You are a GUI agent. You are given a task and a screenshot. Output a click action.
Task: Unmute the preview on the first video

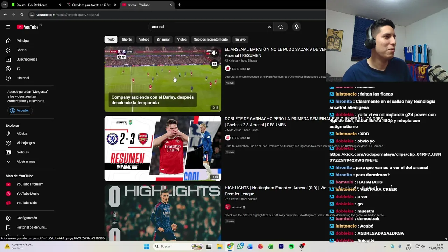(x=214, y=53)
